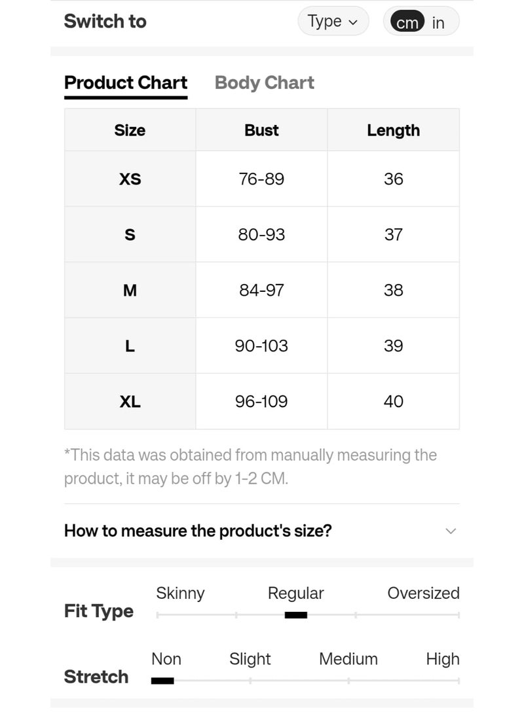The image size is (524, 714).
Task: Click the Type dropdown chevron arrow
Action: 353,22
